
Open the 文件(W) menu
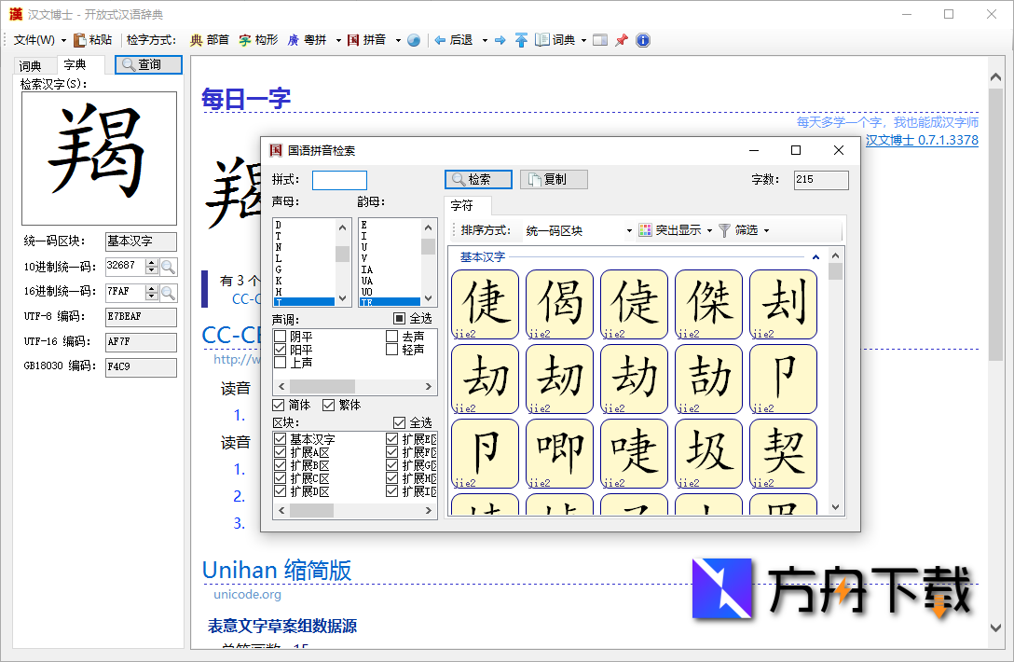pos(32,40)
